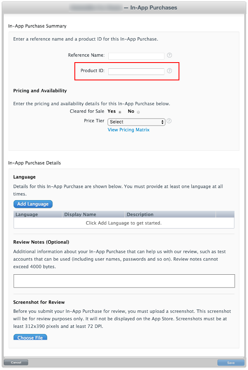Open the Product ID help question mark
Screen dimensions: 248x370
tap(169, 71)
